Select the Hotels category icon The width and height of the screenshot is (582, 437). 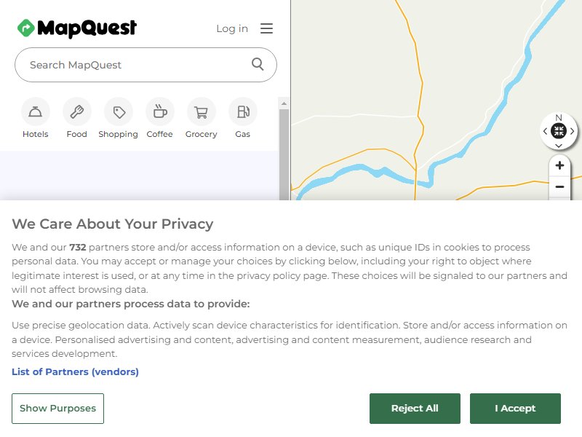click(35, 111)
